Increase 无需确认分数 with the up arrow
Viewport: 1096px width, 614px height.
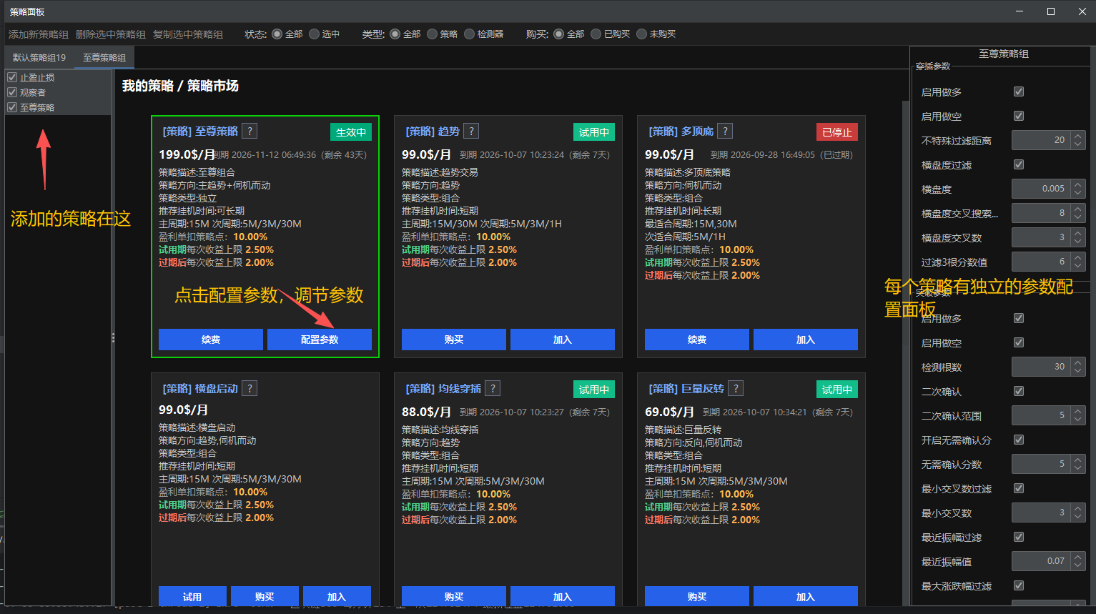pyautogui.click(x=1077, y=460)
